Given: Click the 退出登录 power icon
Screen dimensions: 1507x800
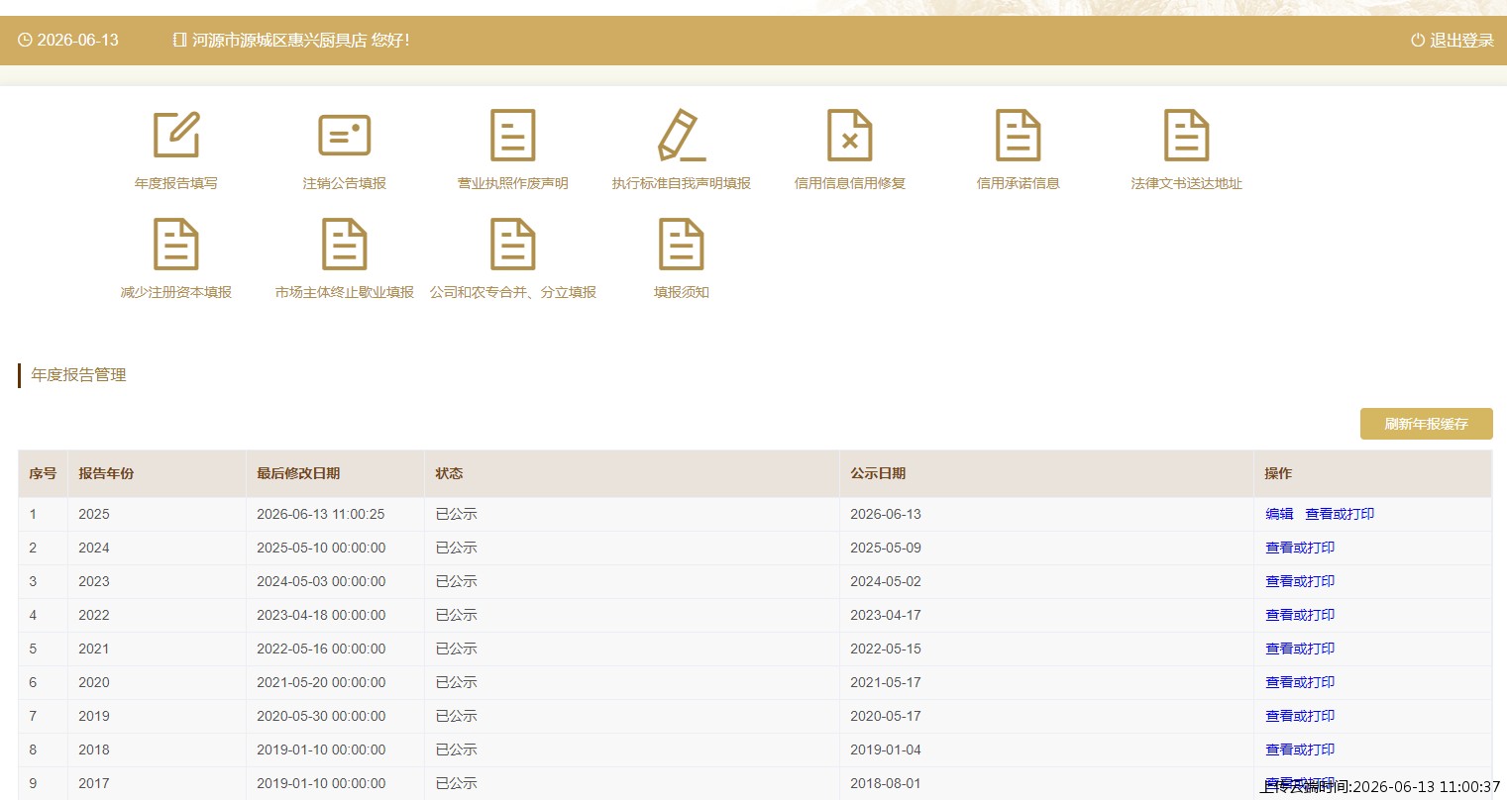Looking at the screenshot, I should coord(1418,41).
